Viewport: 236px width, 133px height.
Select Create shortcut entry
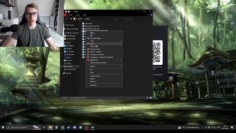104,76
